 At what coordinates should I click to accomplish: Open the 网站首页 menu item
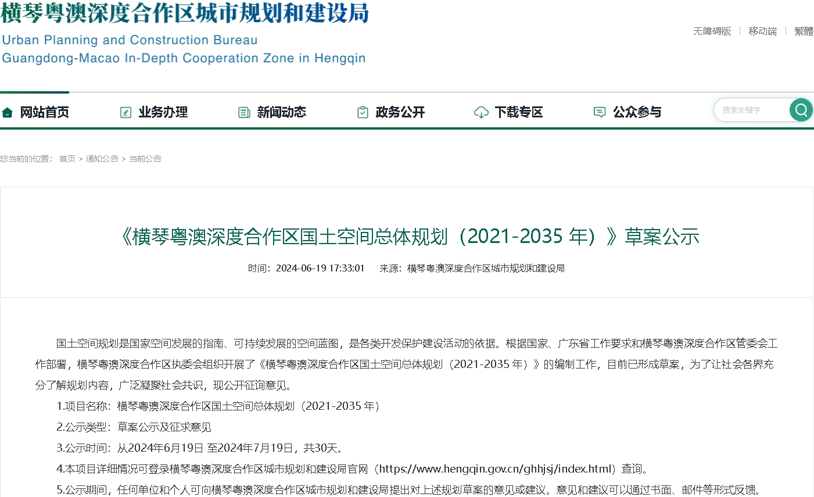point(44,112)
